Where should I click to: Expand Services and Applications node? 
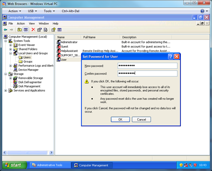[5, 90]
